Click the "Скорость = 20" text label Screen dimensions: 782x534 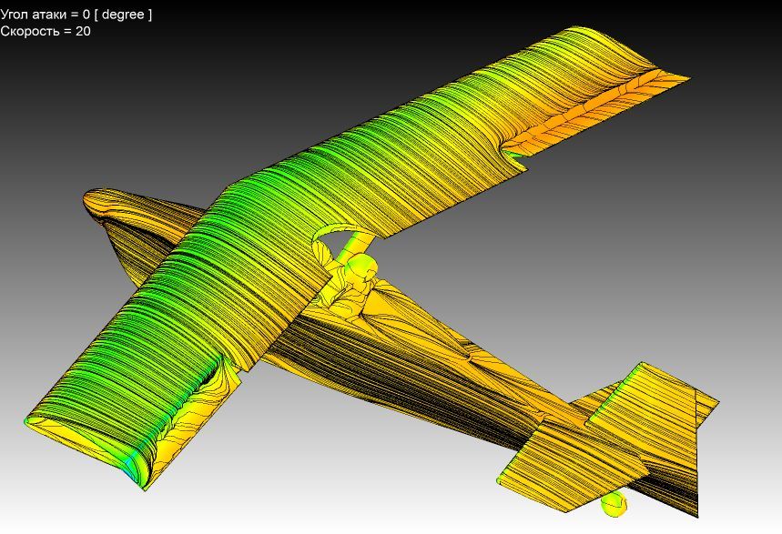pos(46,31)
